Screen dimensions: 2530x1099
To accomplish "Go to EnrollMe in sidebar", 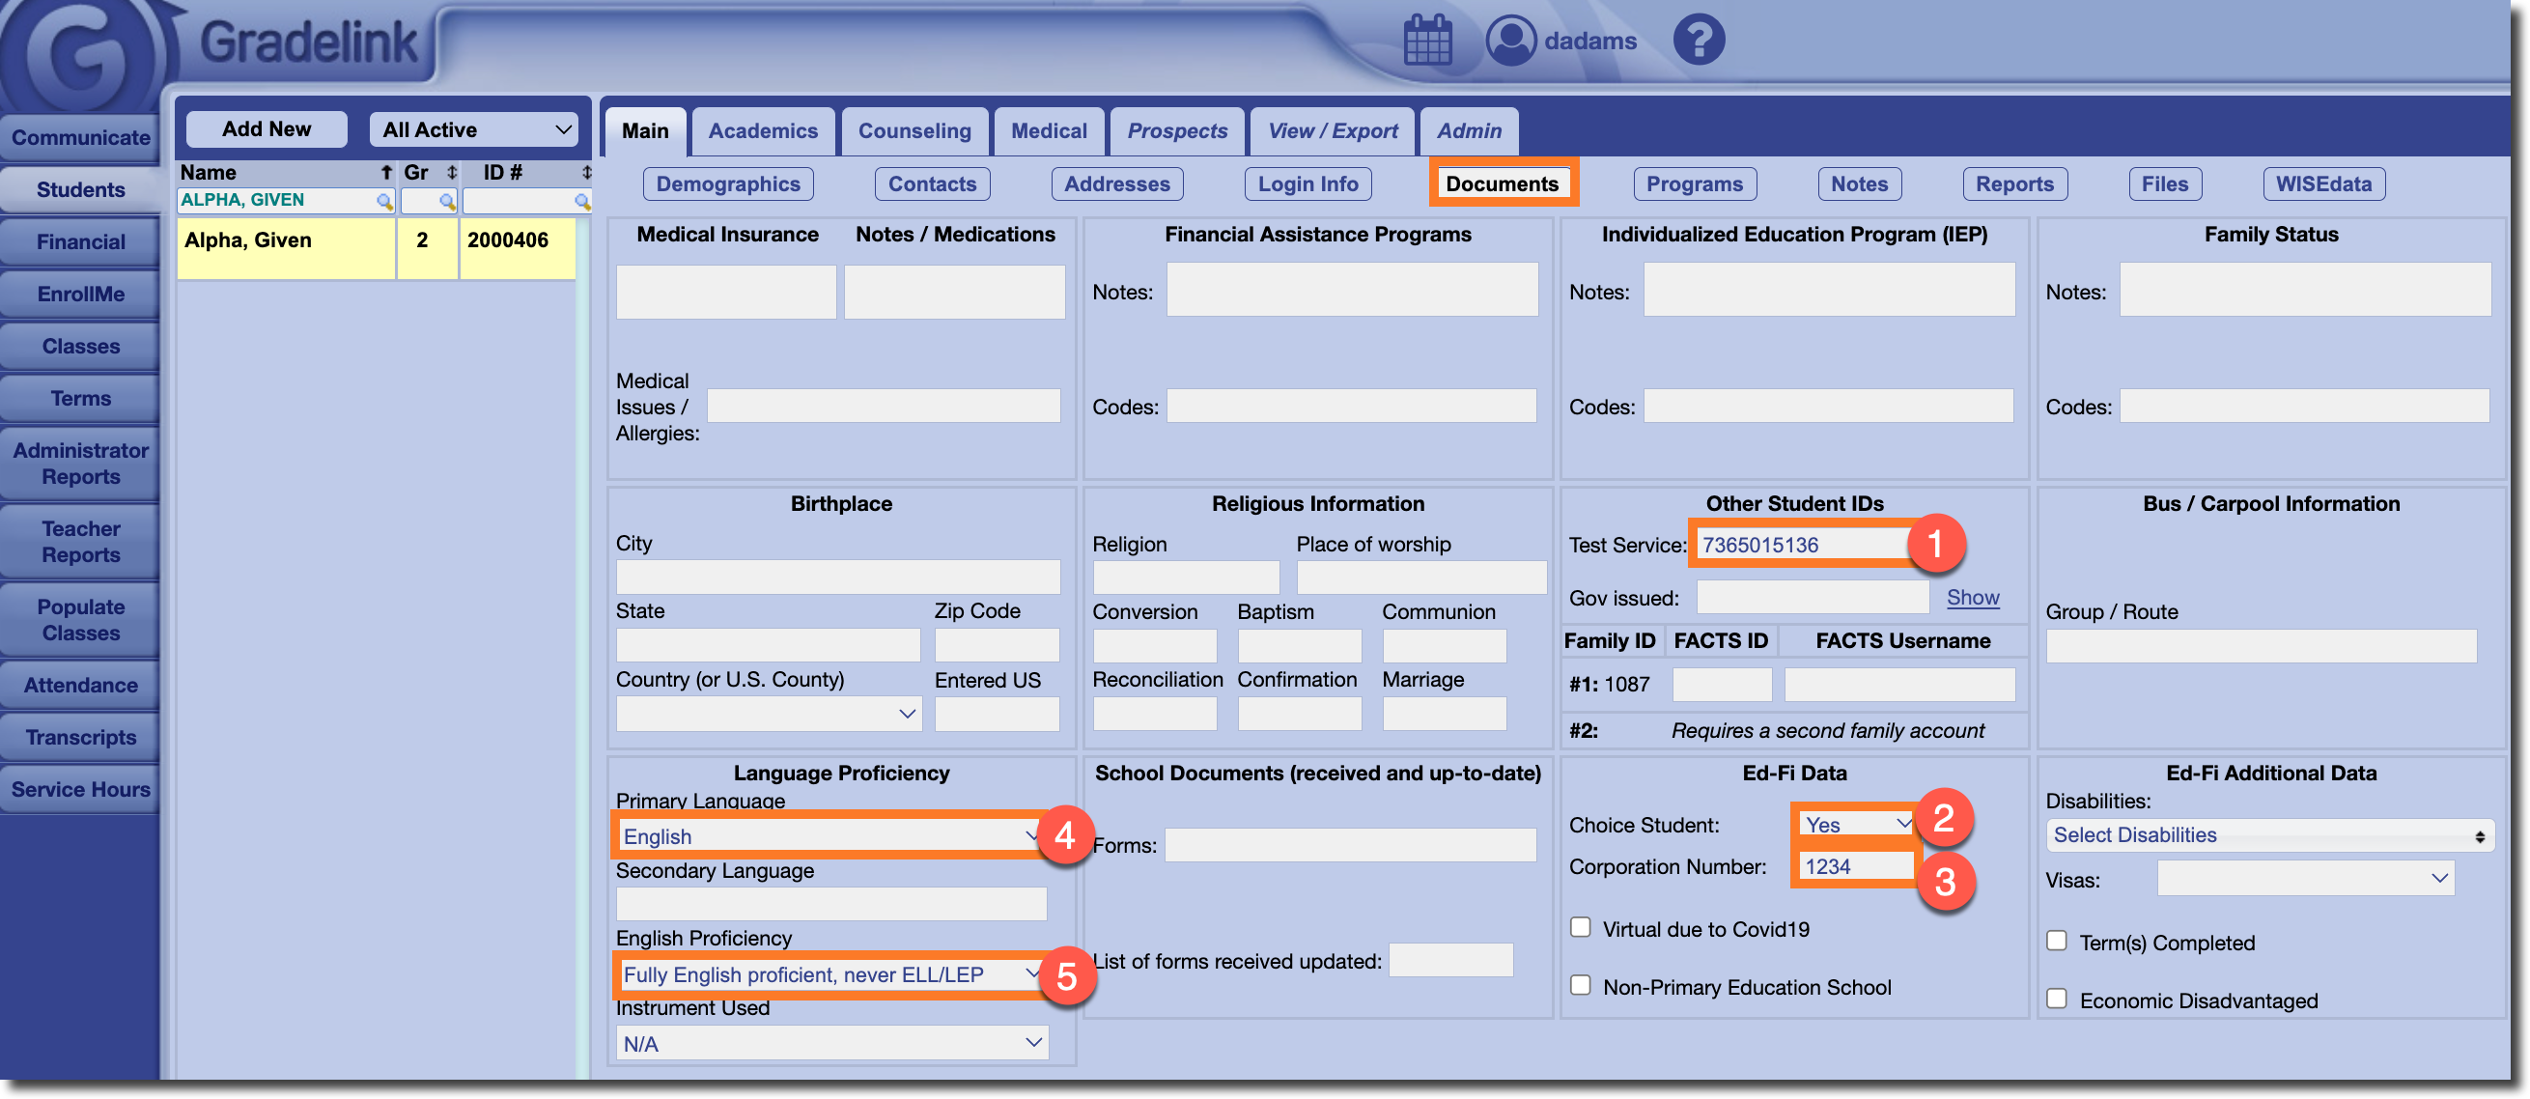I will click(80, 294).
